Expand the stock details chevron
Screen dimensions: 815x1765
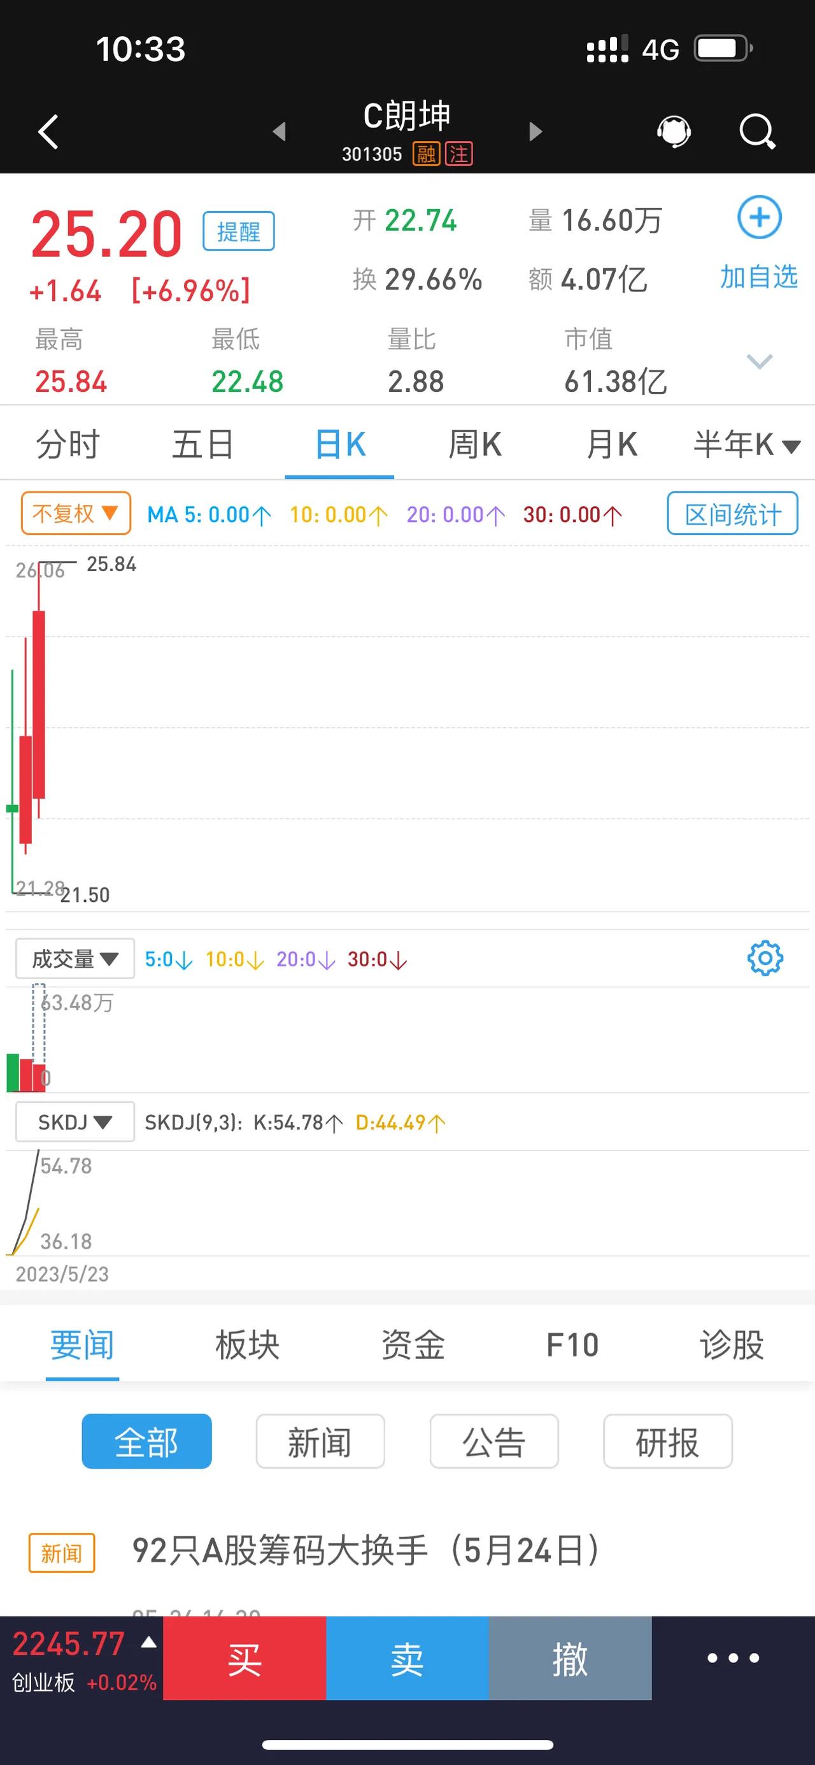(x=760, y=361)
